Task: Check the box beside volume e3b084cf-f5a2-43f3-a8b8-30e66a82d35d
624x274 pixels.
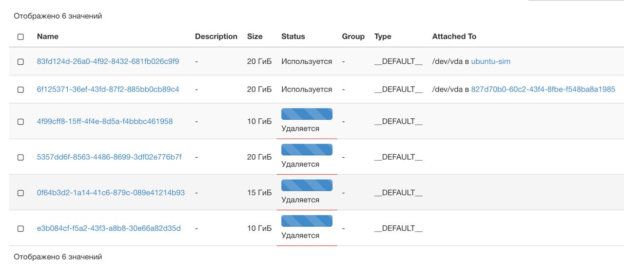Action: point(20,229)
